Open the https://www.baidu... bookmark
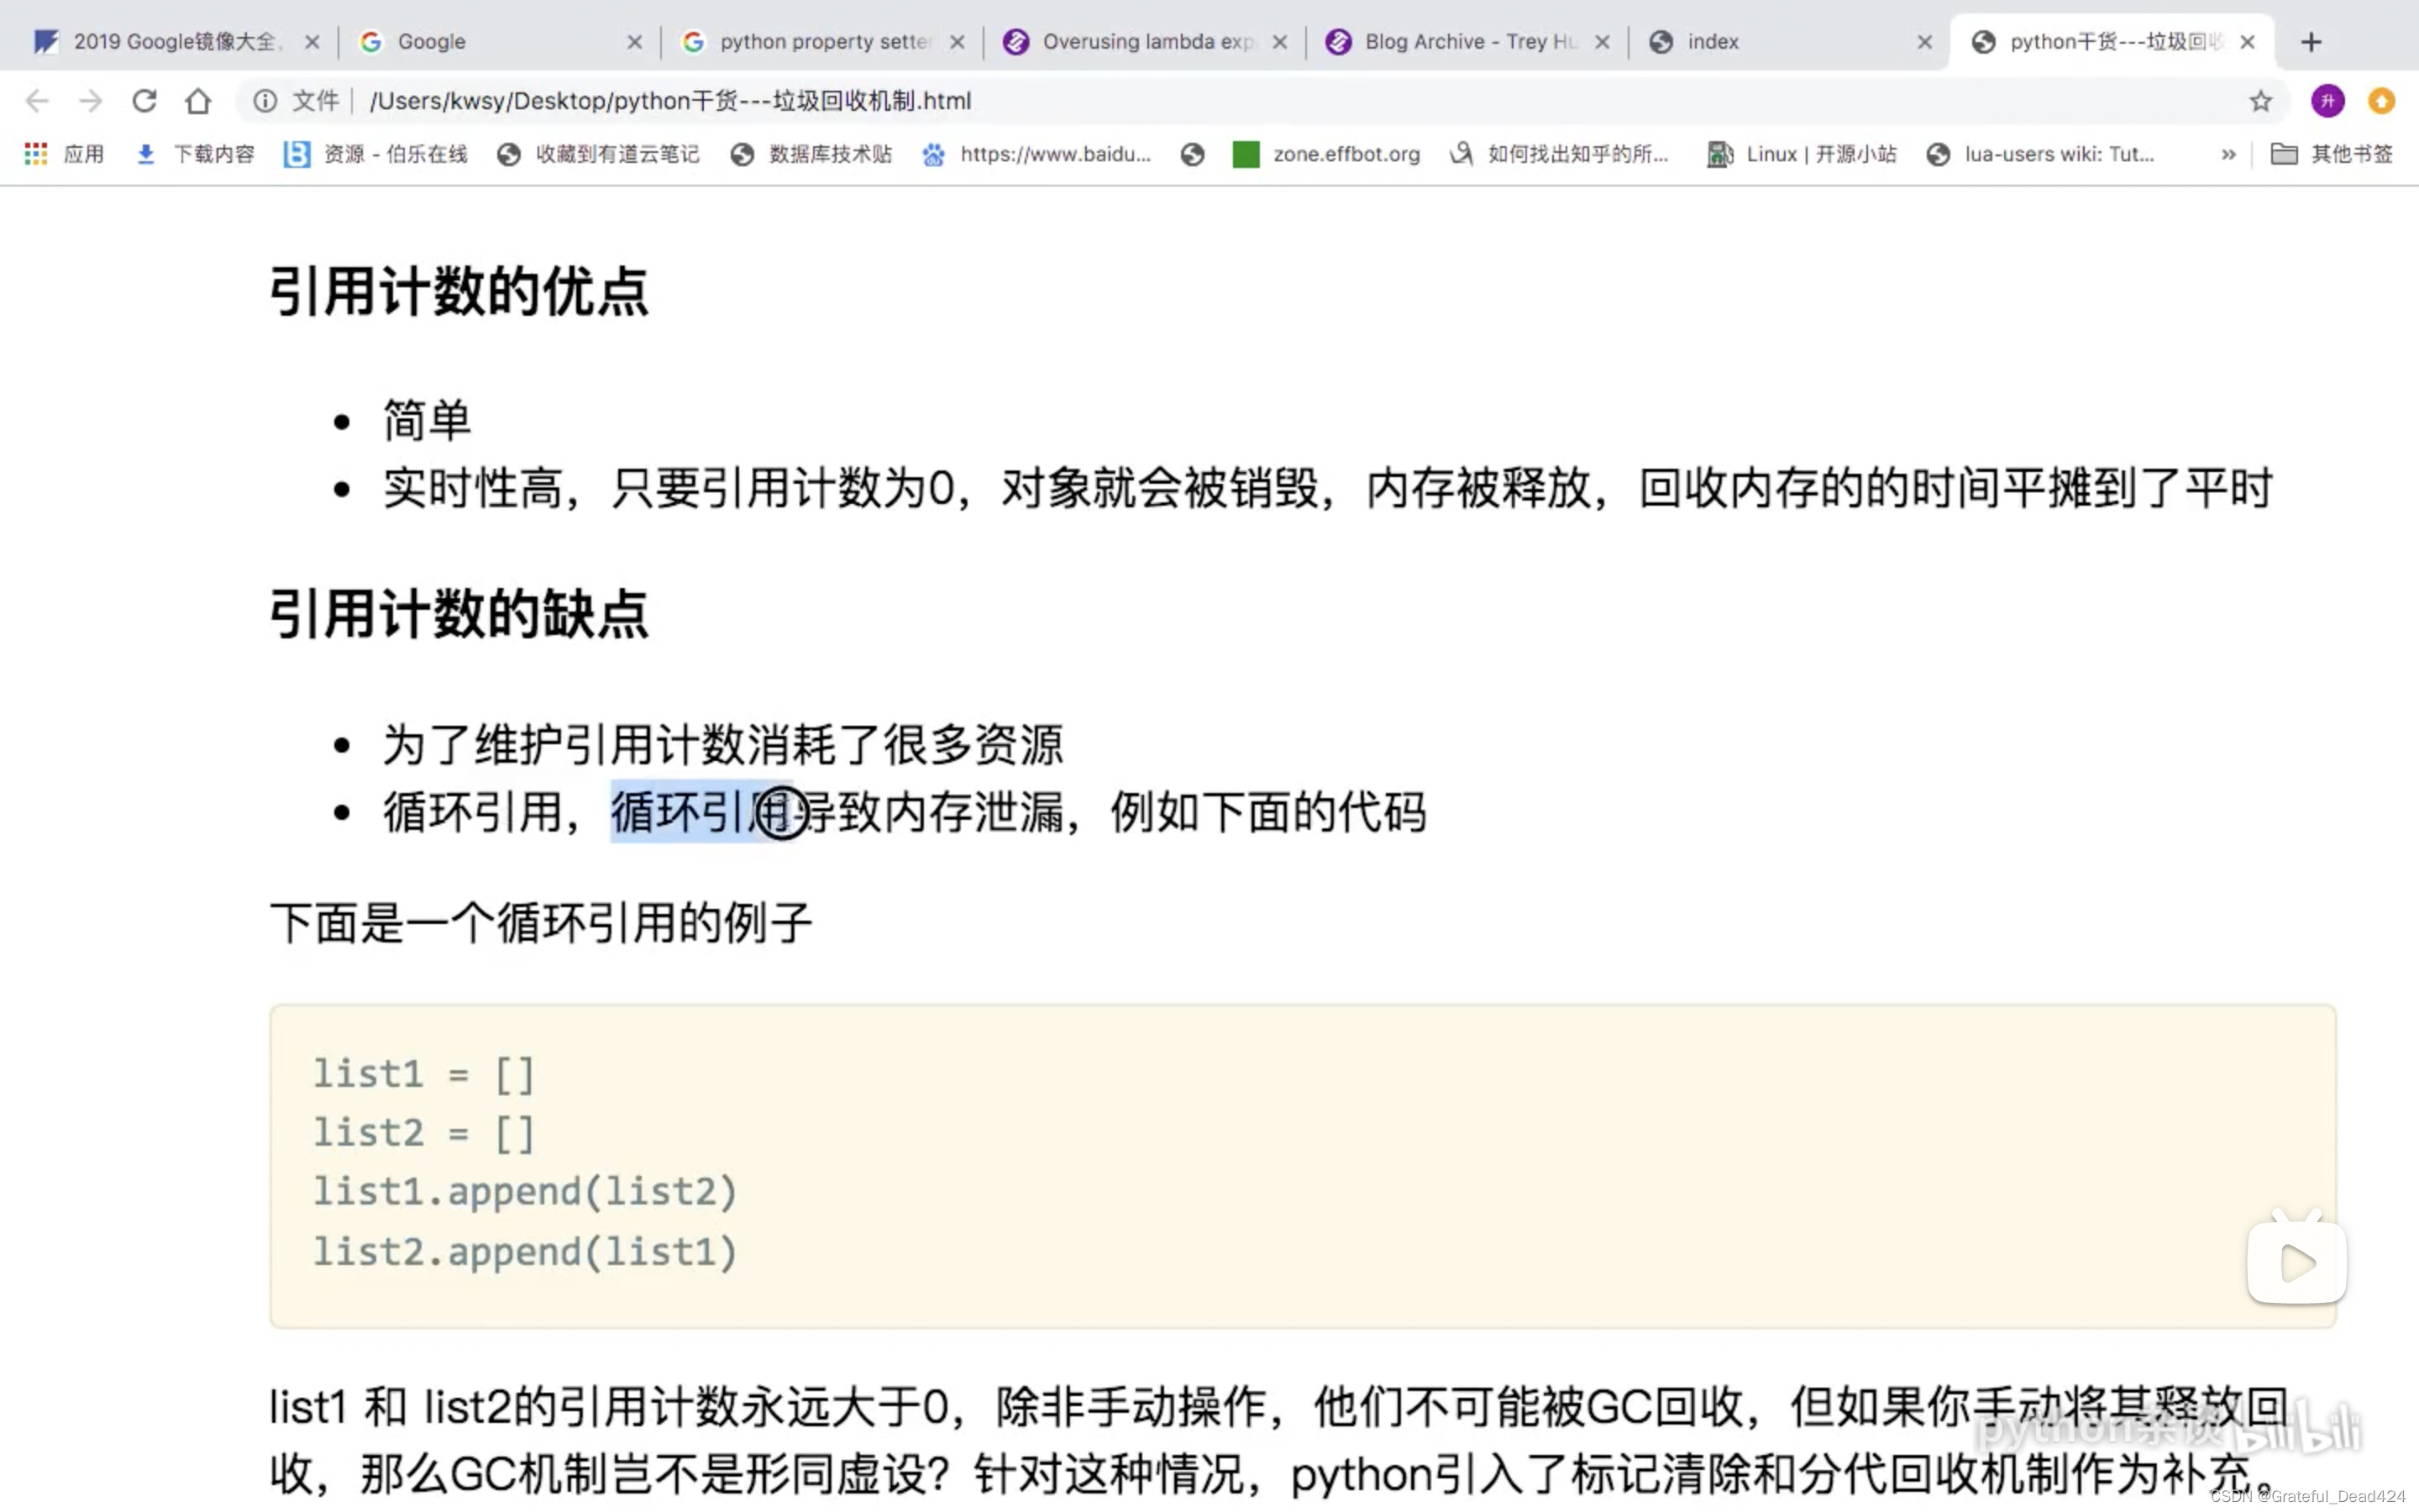Image resolution: width=2419 pixels, height=1512 pixels. [1036, 154]
